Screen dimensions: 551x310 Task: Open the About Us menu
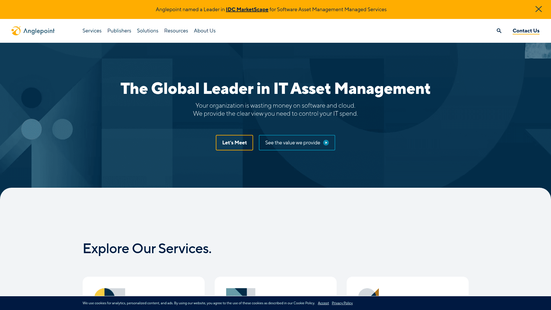pos(205,31)
